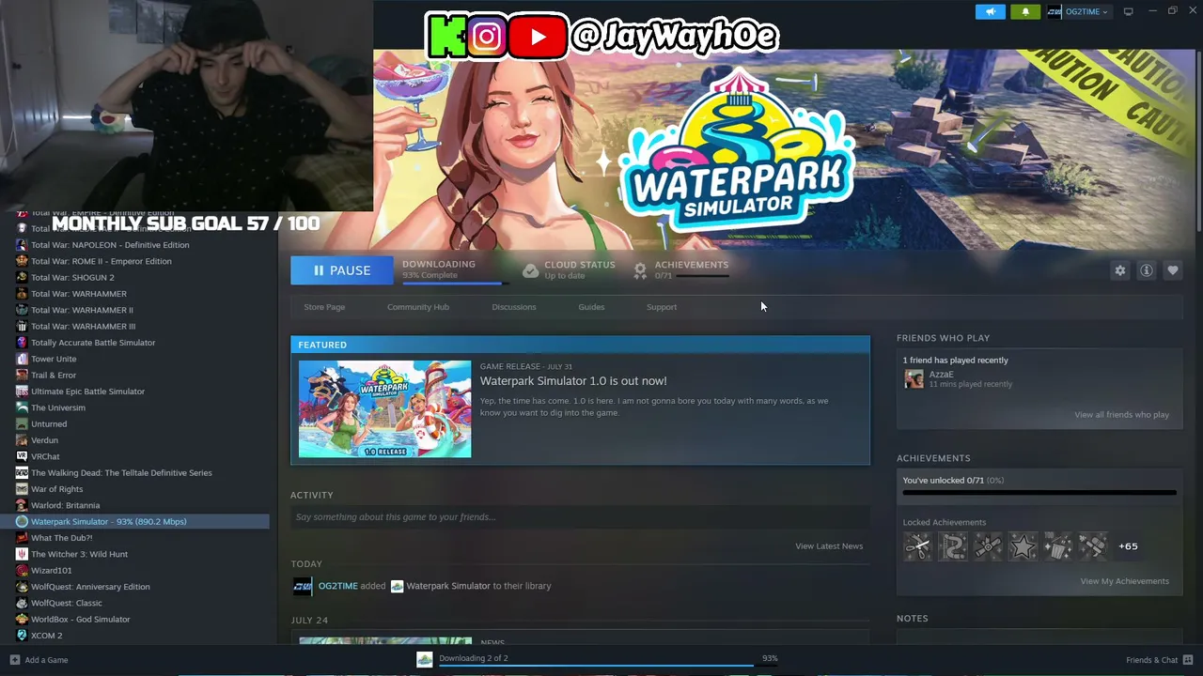Open the Friends & Chat icon
This screenshot has height=676, width=1203.
pos(1188,660)
